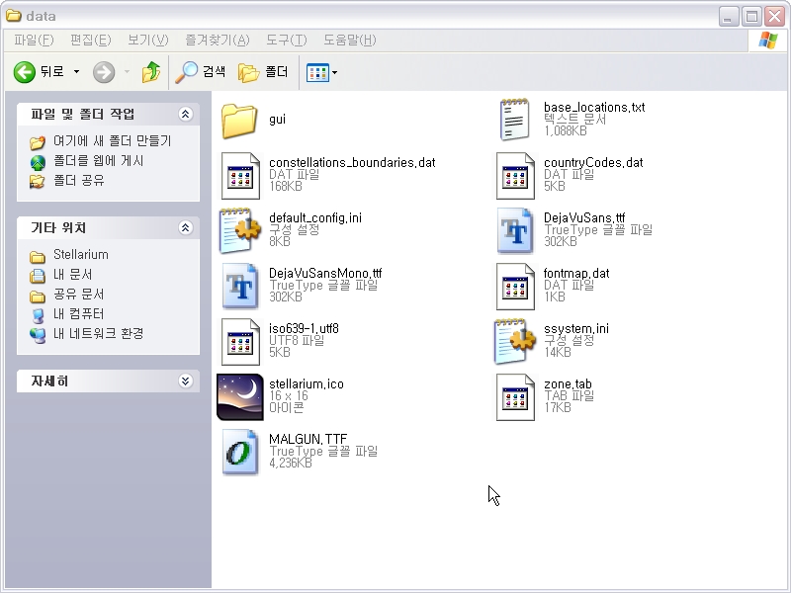Image resolution: width=791 pixels, height=593 pixels.
Task: Collapse the 파일 및 폴더 작업 panel
Action: [x=185, y=114]
